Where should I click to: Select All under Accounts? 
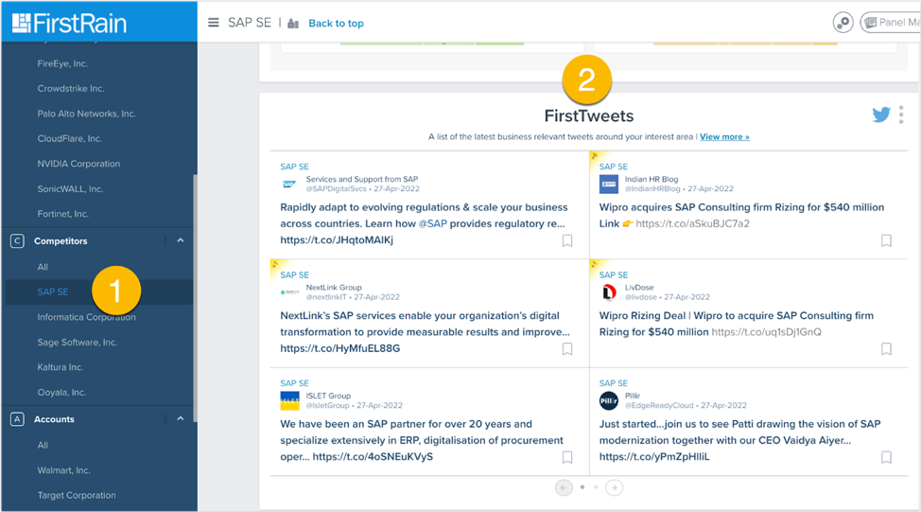tap(43, 445)
